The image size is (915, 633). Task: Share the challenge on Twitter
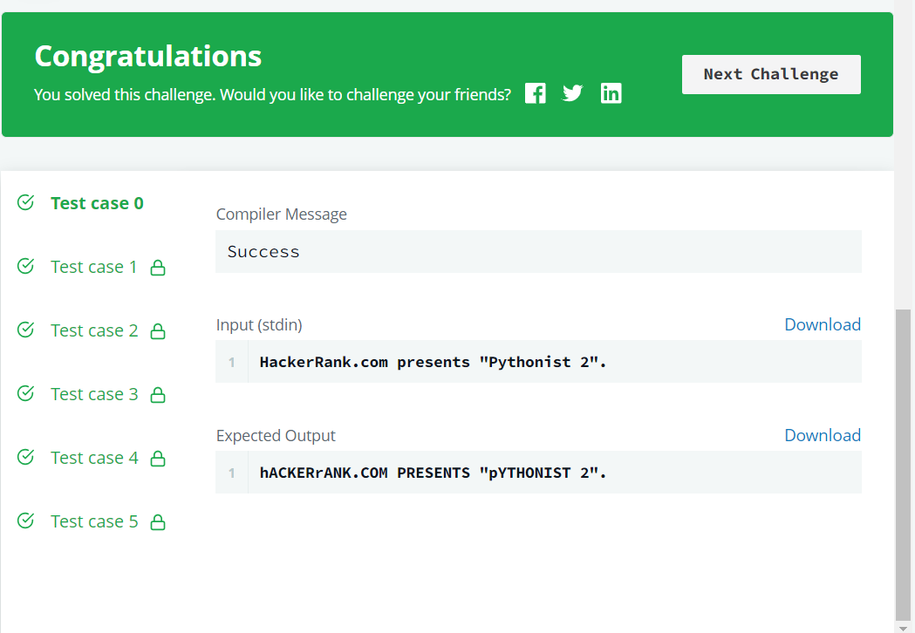point(572,93)
